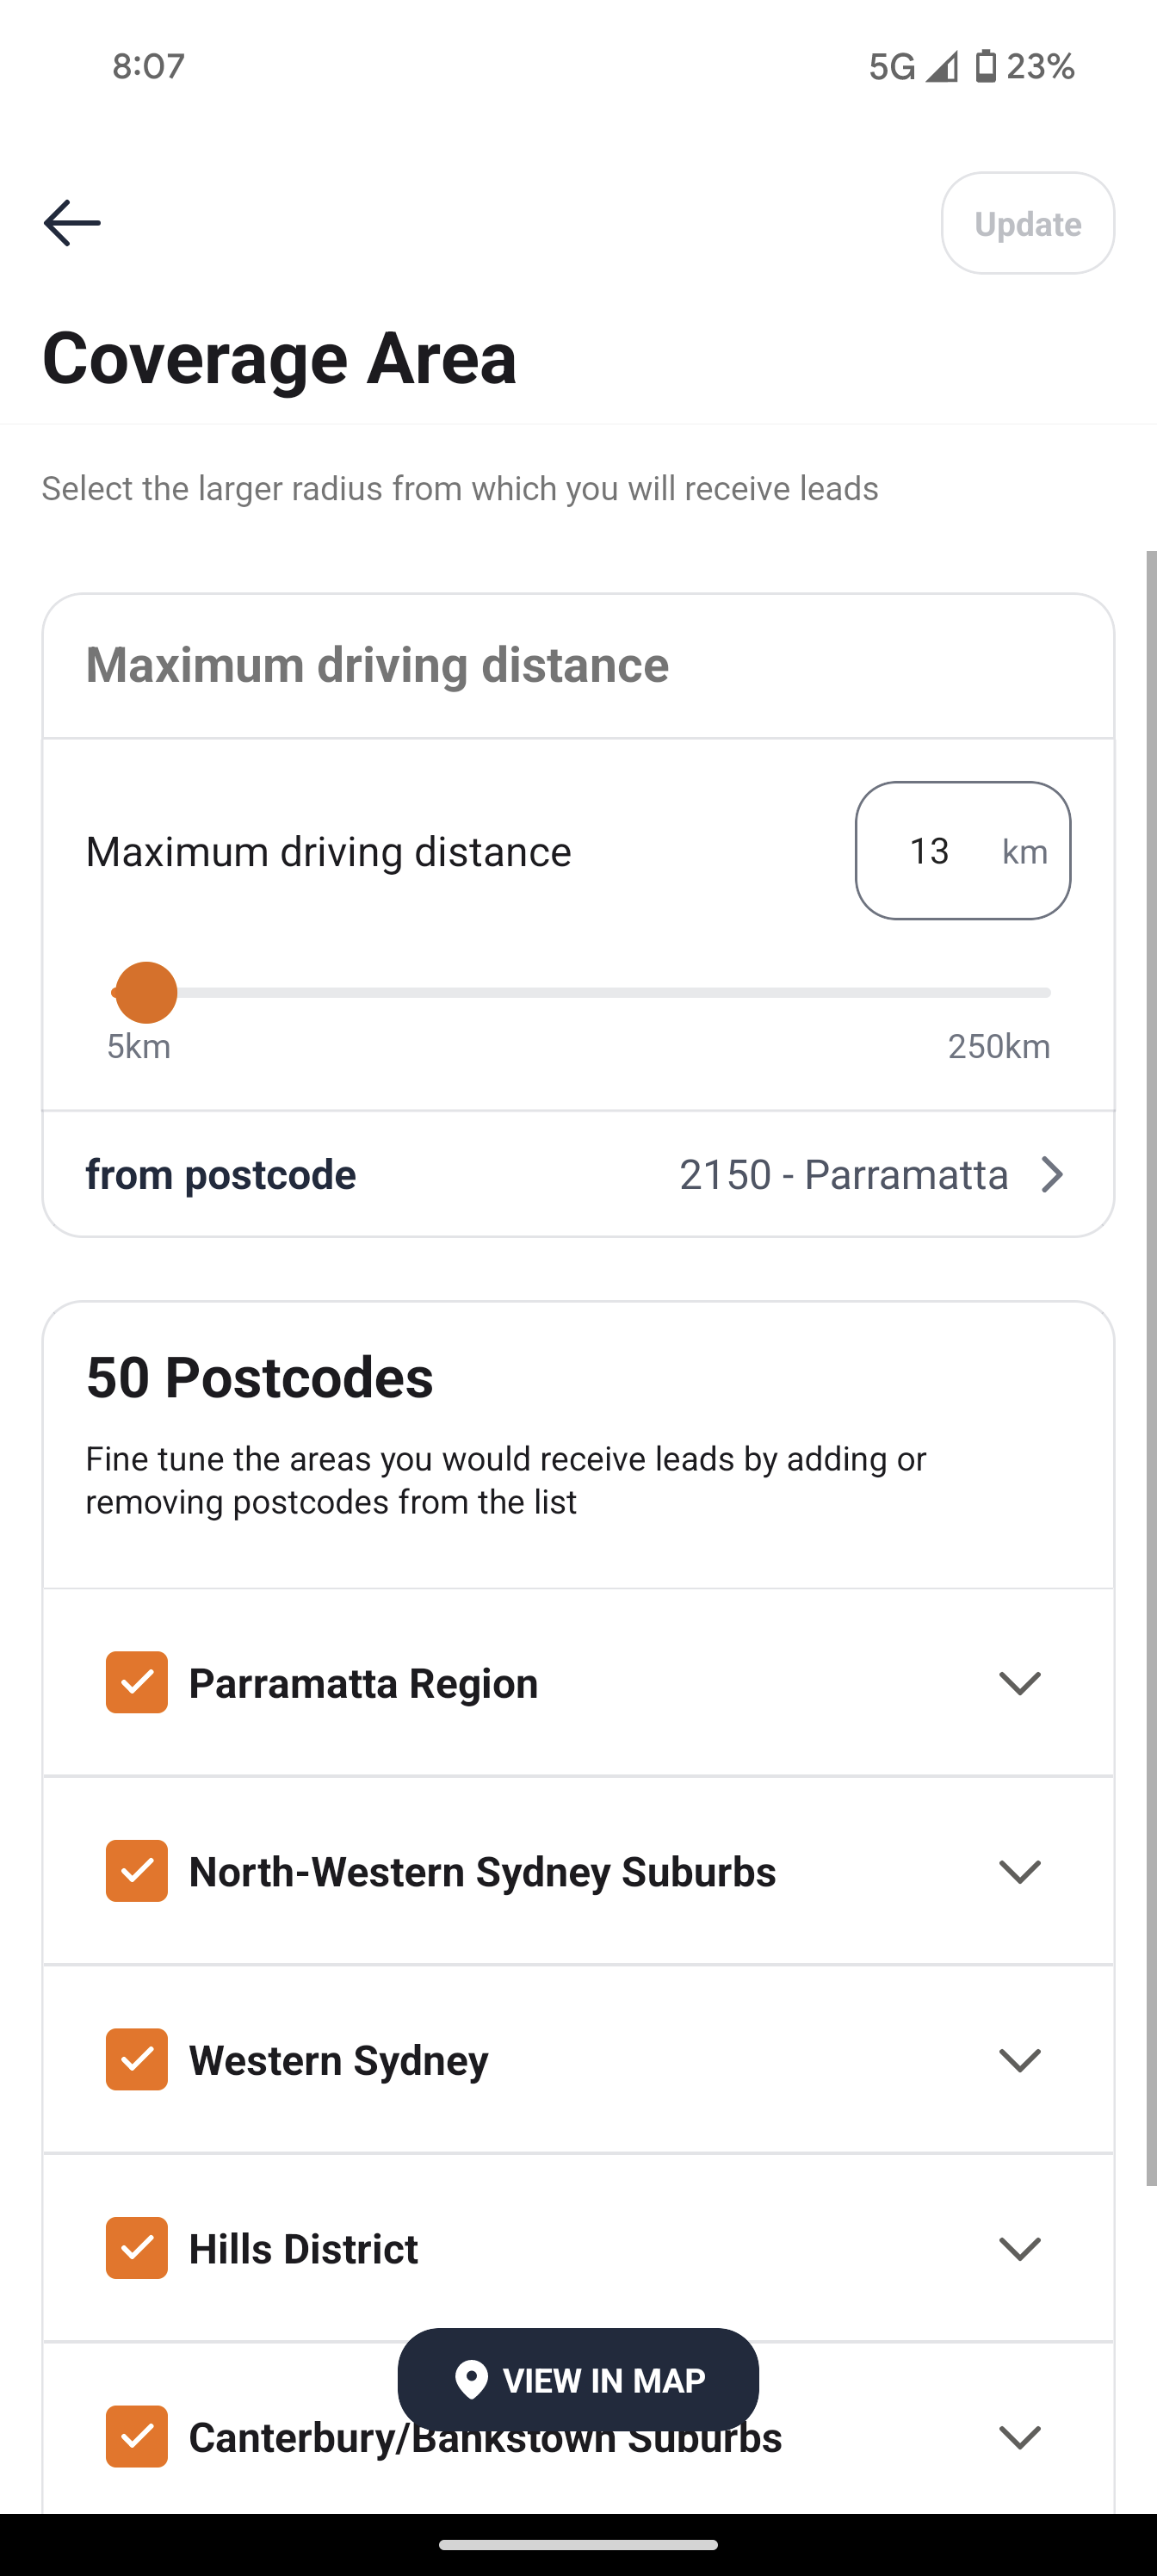1157x2576 pixels.
Task: Expand Canterbury/Bankstown Suburbs section
Action: (1020, 2437)
